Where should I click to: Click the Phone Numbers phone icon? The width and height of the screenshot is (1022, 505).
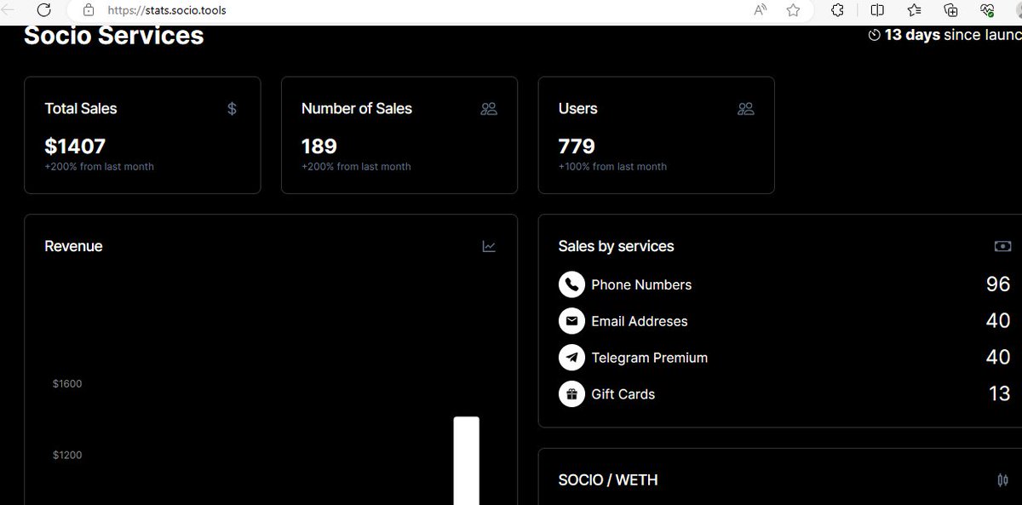(571, 284)
